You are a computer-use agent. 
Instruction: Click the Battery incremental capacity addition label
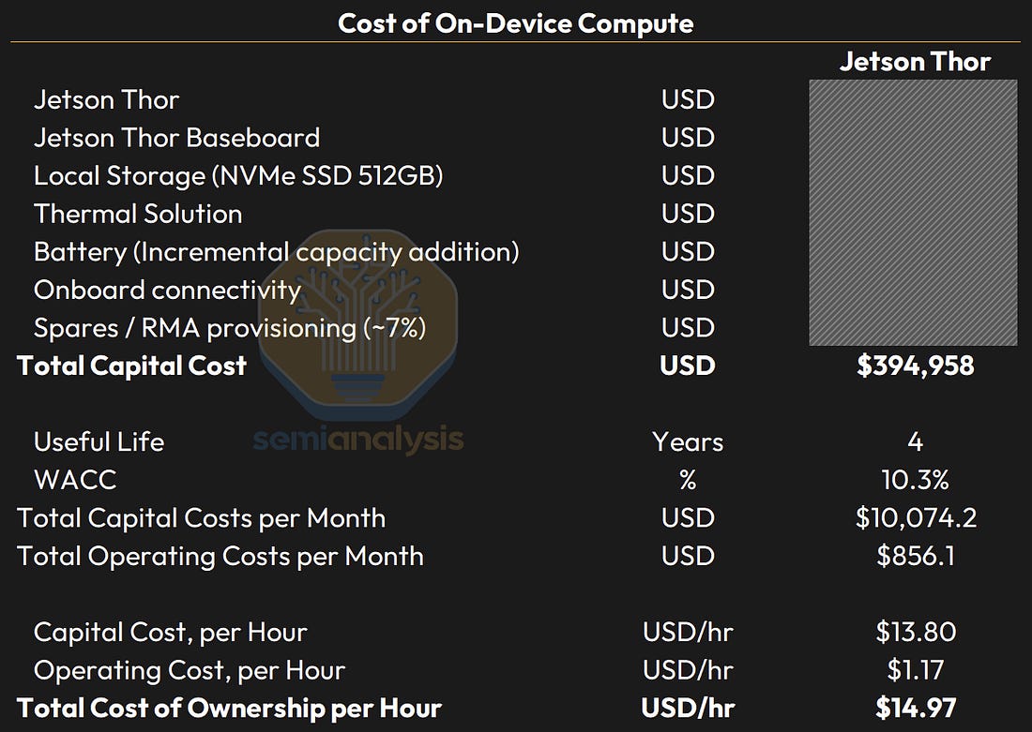click(277, 252)
